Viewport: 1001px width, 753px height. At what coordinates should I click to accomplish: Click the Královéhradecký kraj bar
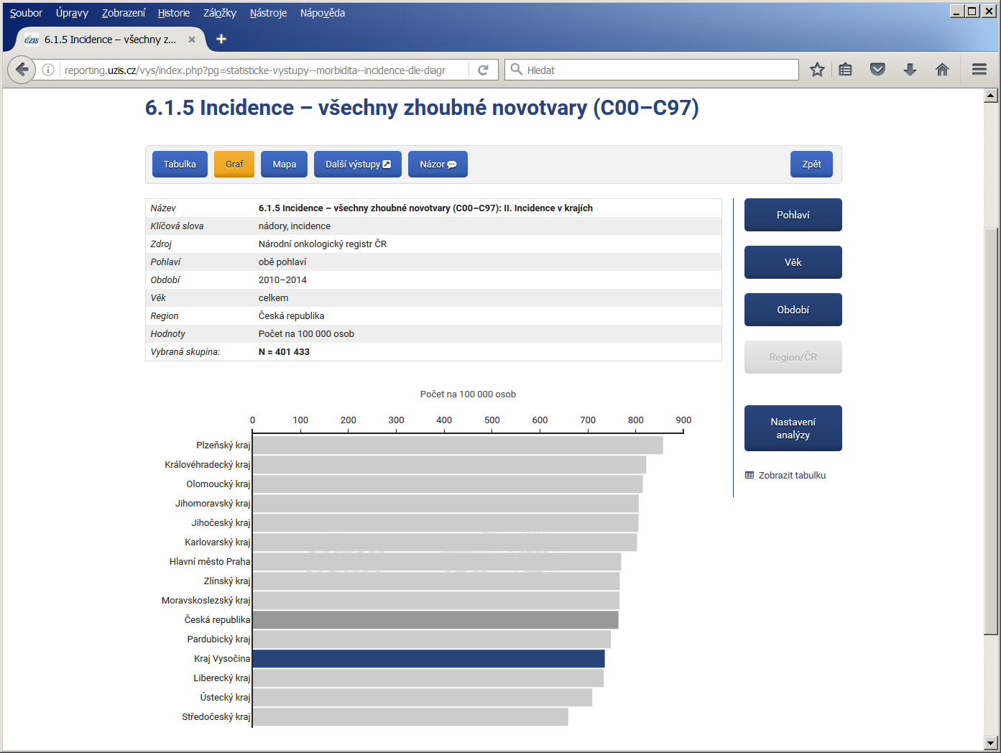click(x=449, y=465)
